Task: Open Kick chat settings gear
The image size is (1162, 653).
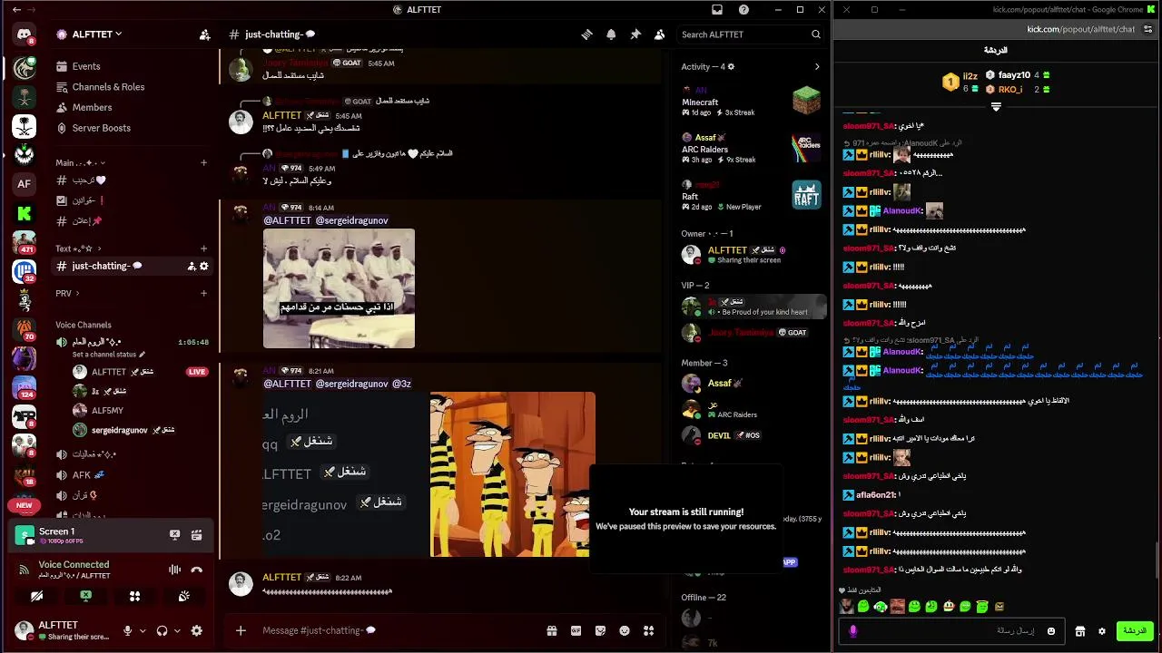Action: (x=1102, y=631)
